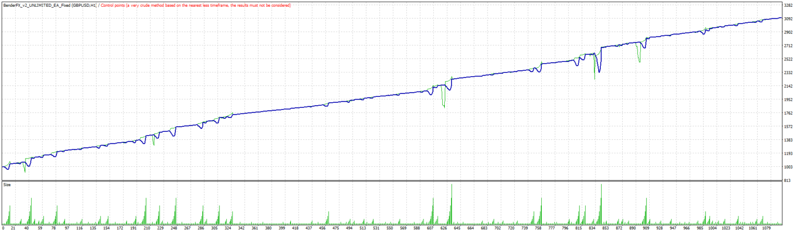Click the Size label in lower panel
This screenshot has height=232, width=801.
point(7,185)
